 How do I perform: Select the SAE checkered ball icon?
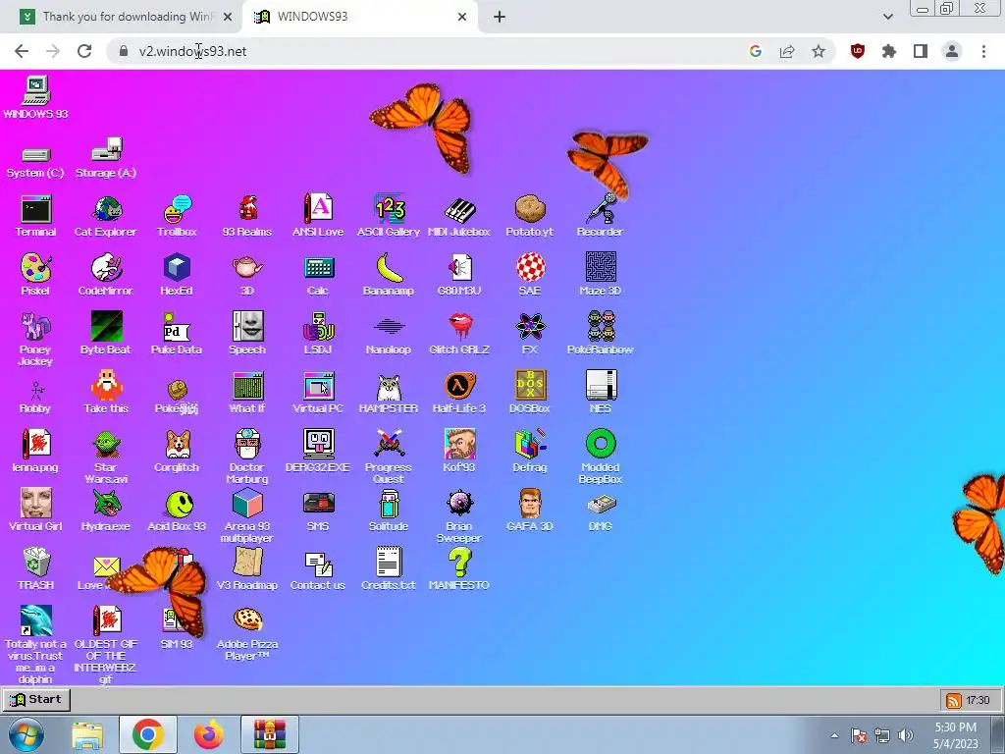(x=530, y=275)
